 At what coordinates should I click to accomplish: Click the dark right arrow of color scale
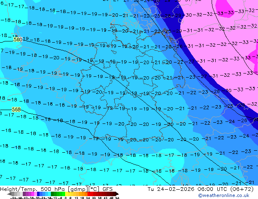(x=117, y=194)
